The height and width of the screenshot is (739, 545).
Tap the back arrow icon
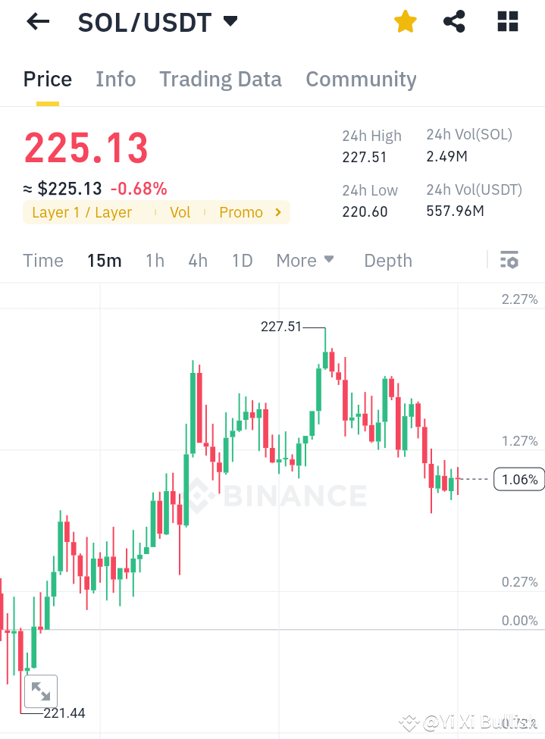[36, 21]
